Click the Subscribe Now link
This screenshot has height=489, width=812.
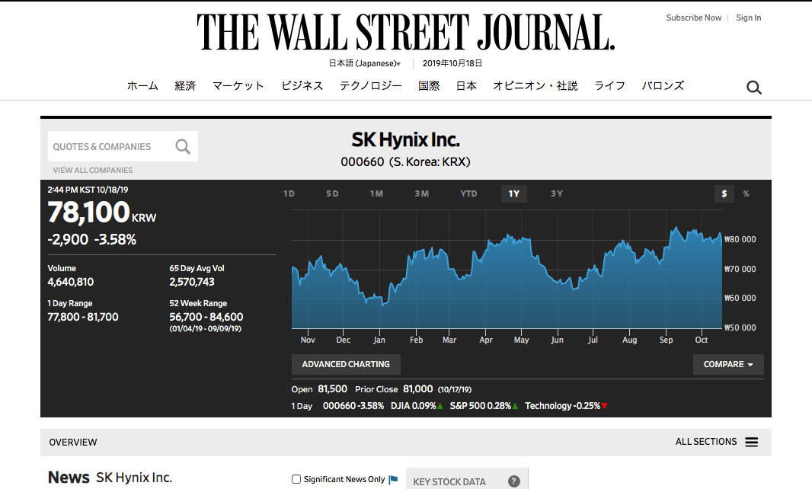pos(693,18)
